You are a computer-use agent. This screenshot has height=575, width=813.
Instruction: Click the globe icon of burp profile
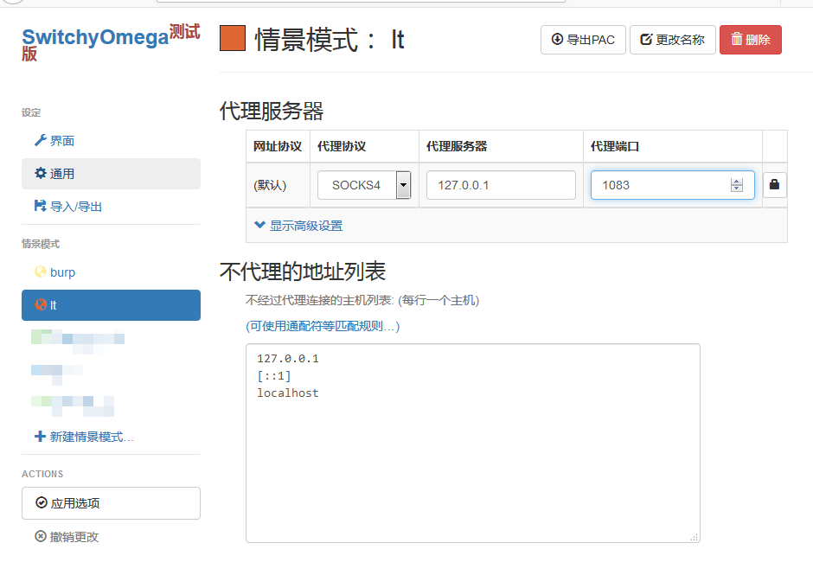click(x=40, y=272)
